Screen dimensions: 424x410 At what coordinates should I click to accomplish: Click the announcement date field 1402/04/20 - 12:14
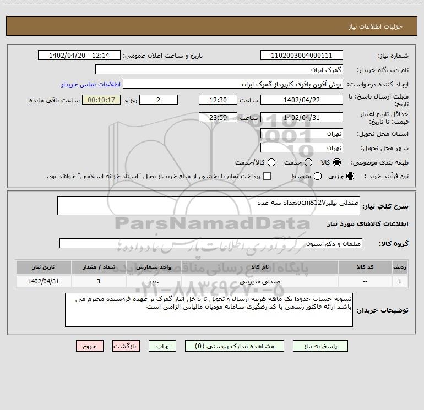coord(79,55)
